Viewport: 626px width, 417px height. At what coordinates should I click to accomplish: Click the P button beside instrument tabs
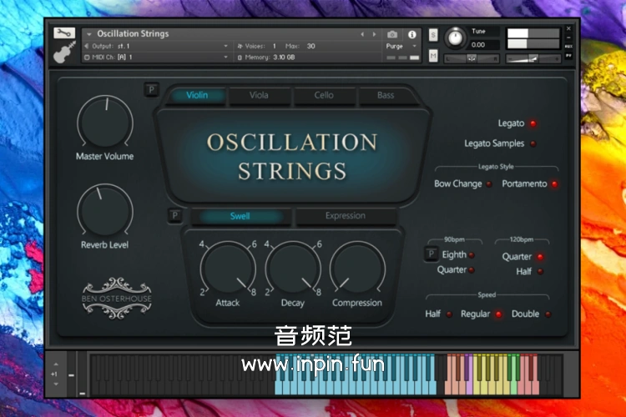pyautogui.click(x=151, y=89)
